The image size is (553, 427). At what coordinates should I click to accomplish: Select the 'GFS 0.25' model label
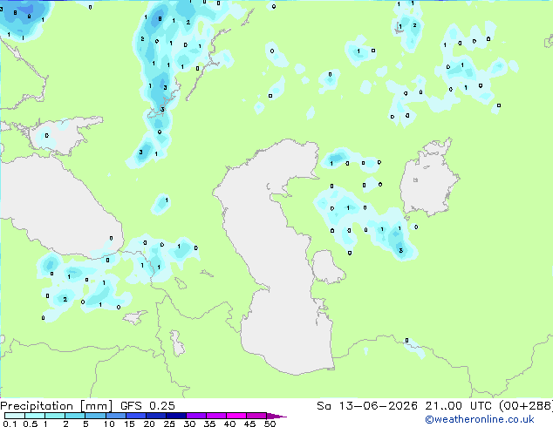(147, 406)
